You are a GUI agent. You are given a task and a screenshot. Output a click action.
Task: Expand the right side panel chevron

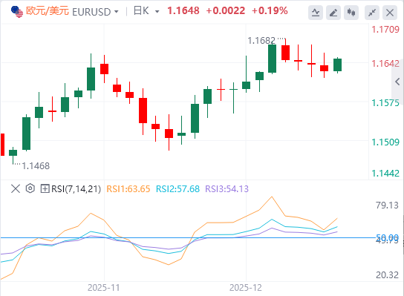[397, 82]
